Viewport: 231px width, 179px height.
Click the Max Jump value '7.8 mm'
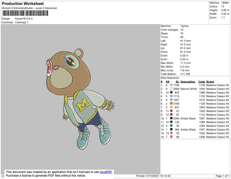tap(185, 70)
